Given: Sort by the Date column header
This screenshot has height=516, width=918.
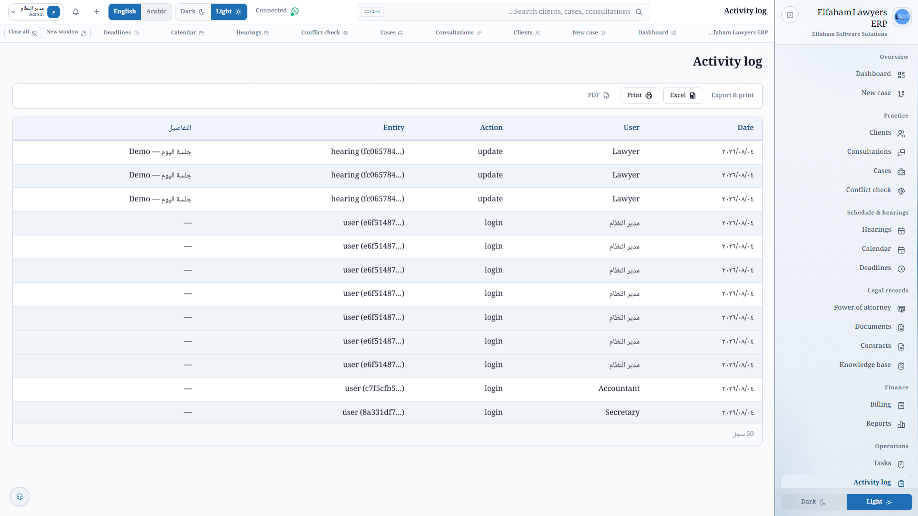Looking at the screenshot, I should 745,128.
